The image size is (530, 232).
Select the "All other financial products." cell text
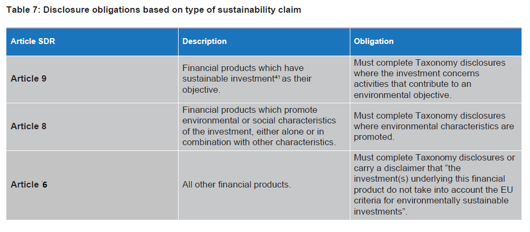point(236,185)
